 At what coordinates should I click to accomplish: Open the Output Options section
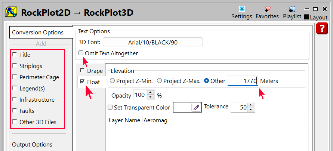click(x=32, y=145)
